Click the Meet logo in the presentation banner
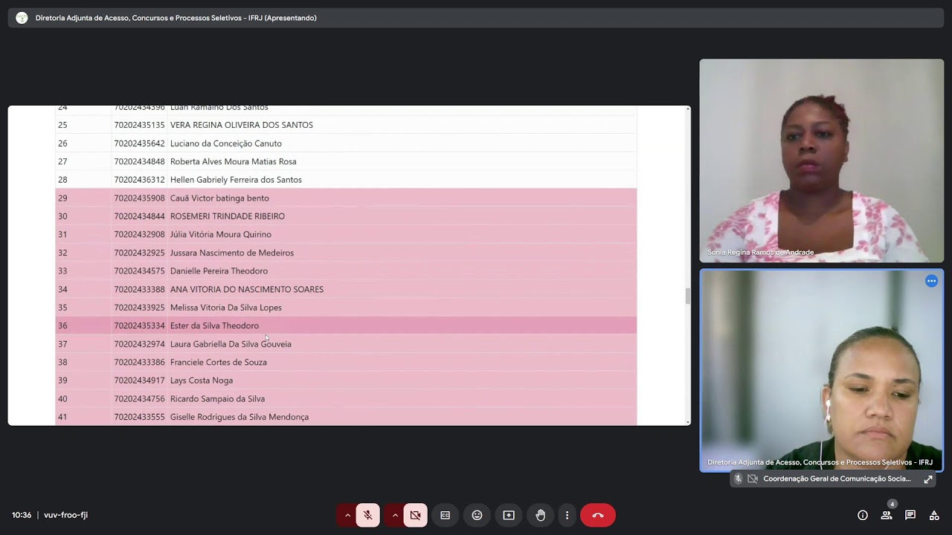The image size is (952, 535). coord(22,18)
